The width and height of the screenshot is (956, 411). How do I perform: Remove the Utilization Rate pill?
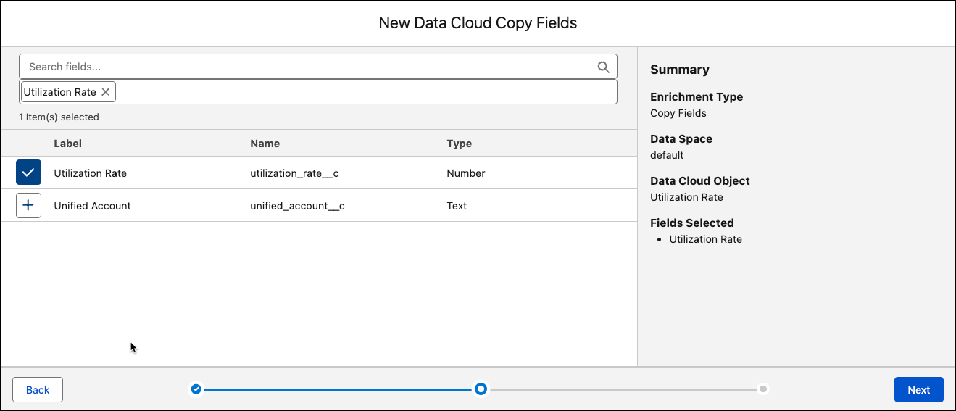(x=106, y=92)
